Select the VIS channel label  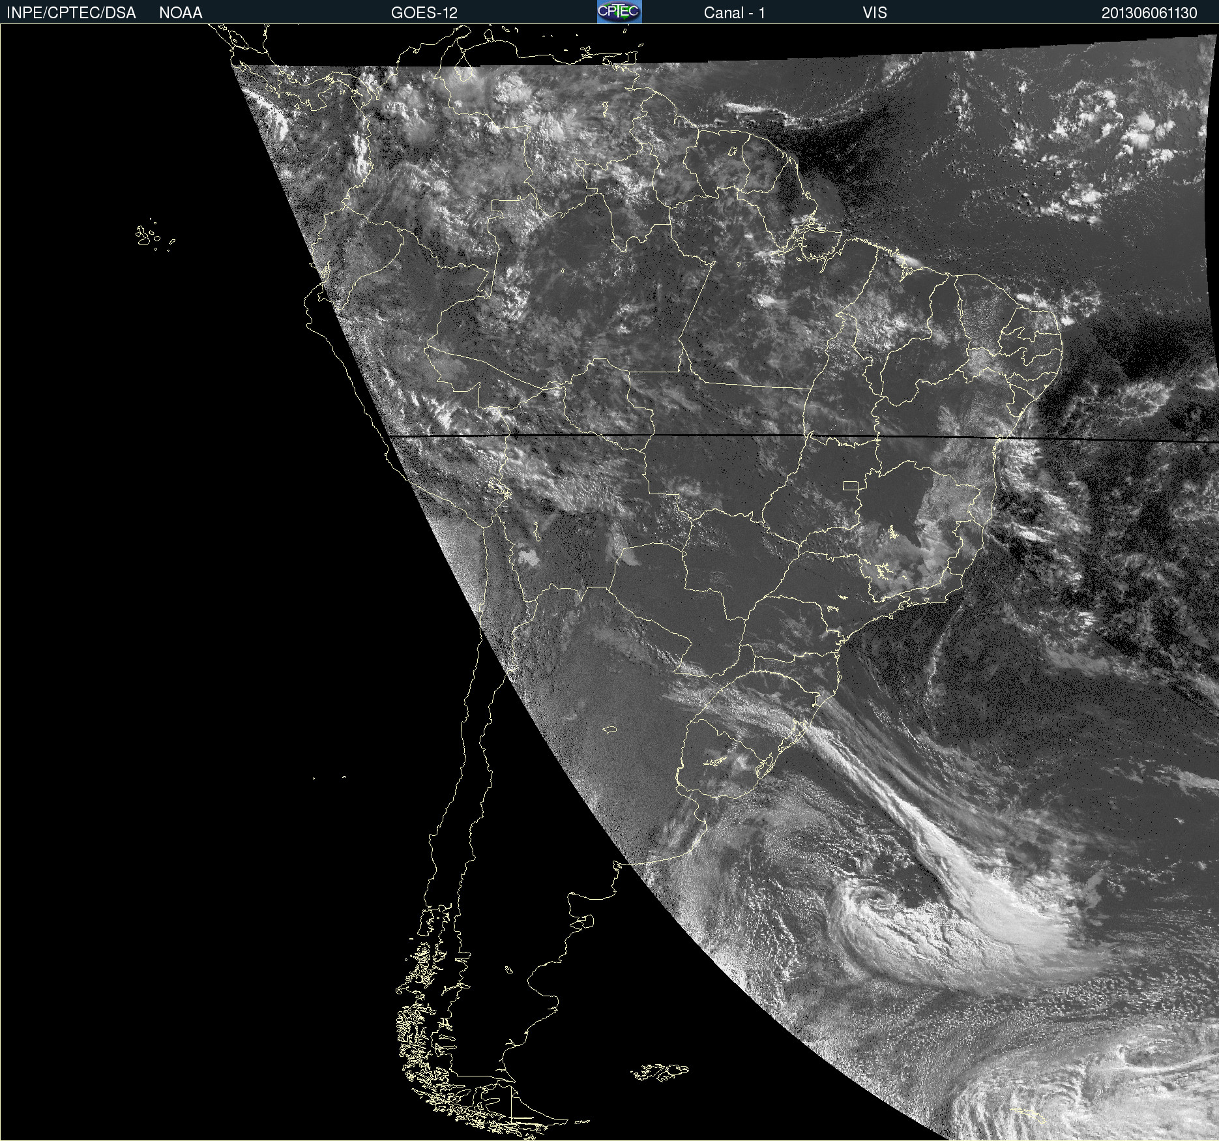[x=875, y=13]
